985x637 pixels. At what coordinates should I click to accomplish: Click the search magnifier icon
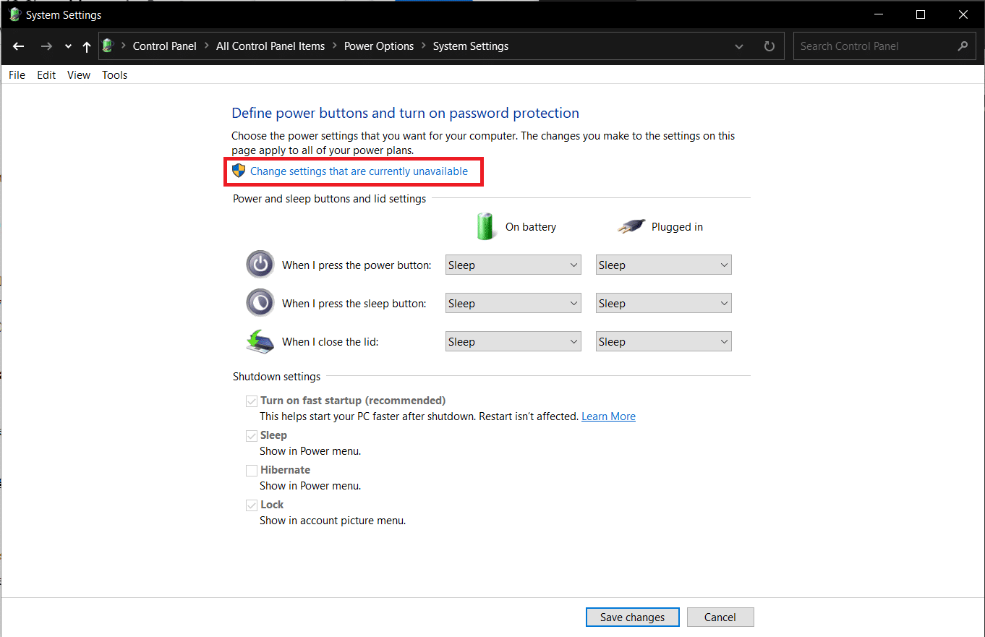point(962,46)
